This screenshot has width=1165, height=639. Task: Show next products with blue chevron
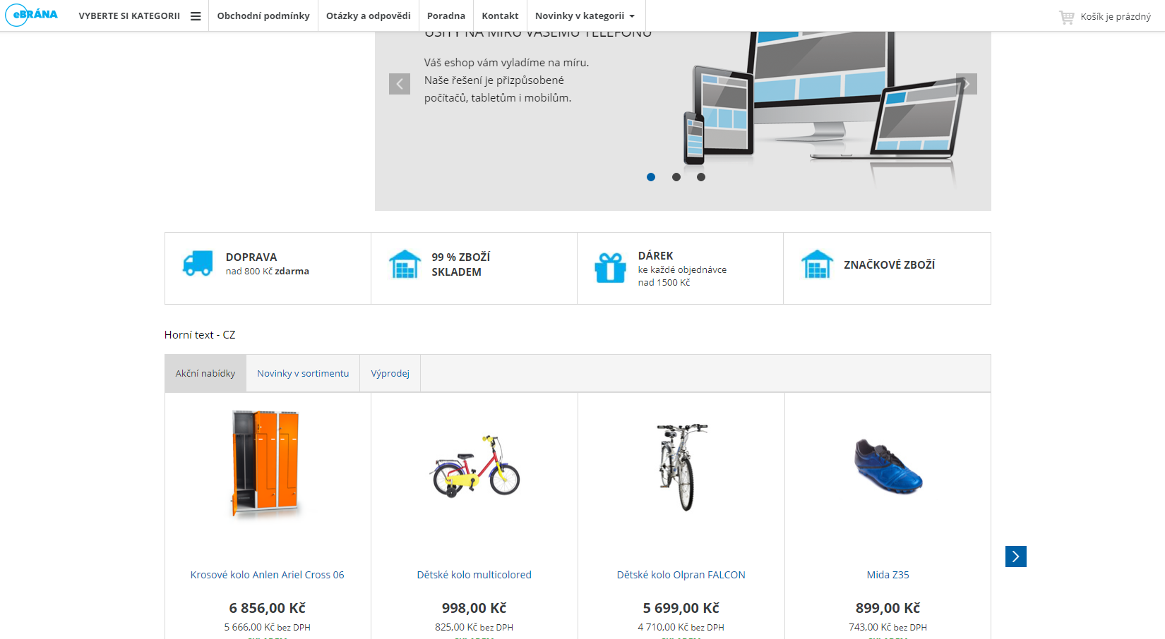point(1016,556)
